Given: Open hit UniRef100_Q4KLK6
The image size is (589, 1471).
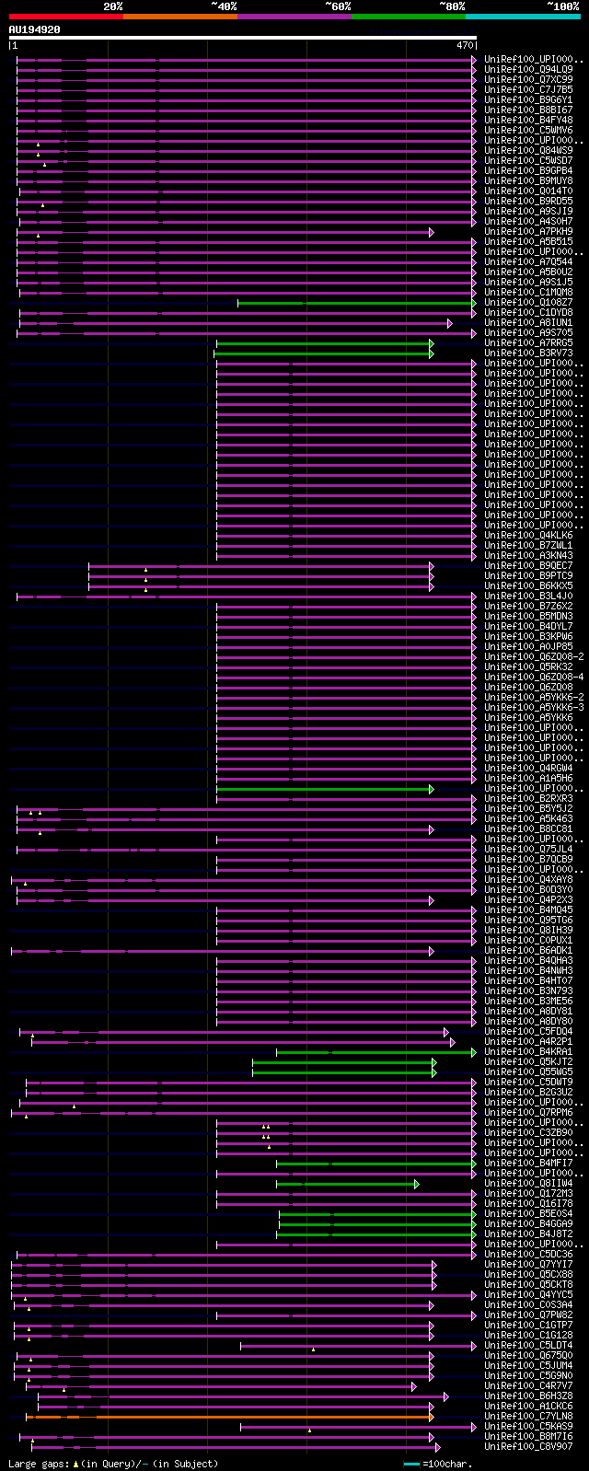Looking at the screenshot, I should point(528,535).
